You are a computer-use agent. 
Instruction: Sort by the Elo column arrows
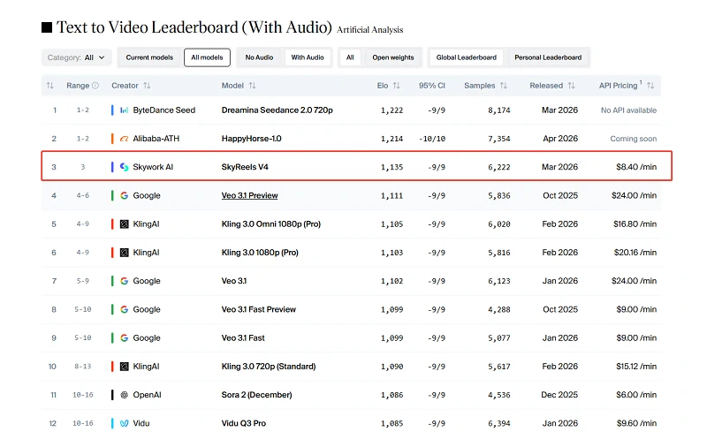pos(396,86)
